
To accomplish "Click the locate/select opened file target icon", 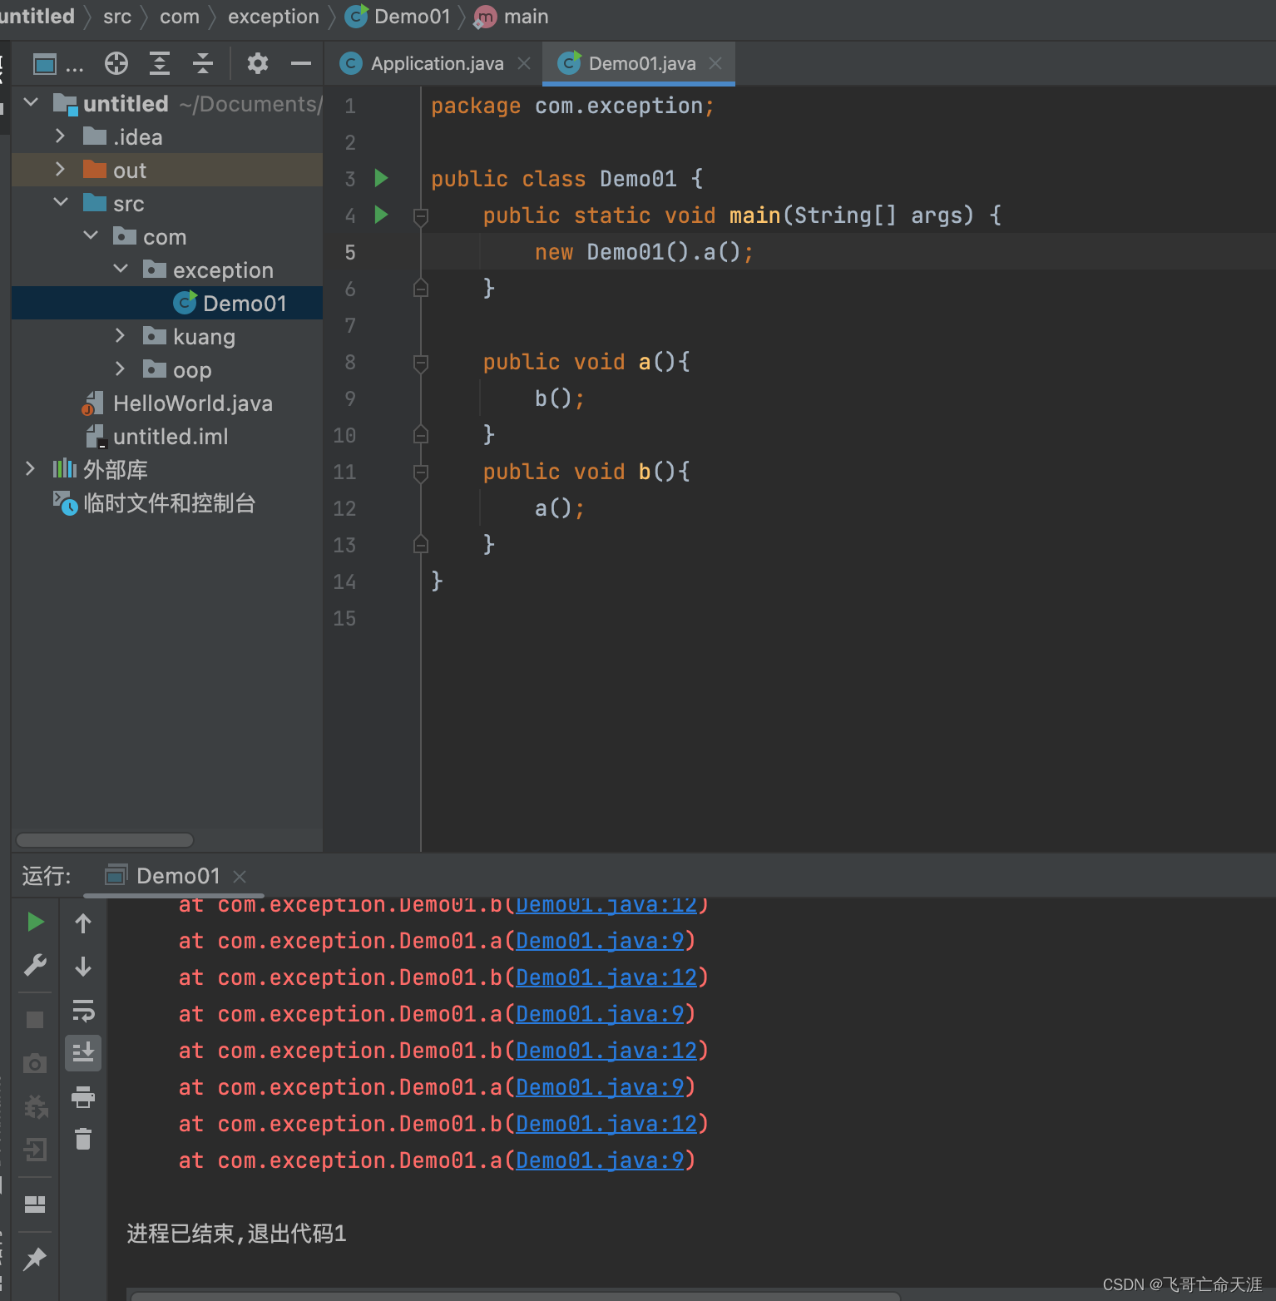I will point(116,63).
